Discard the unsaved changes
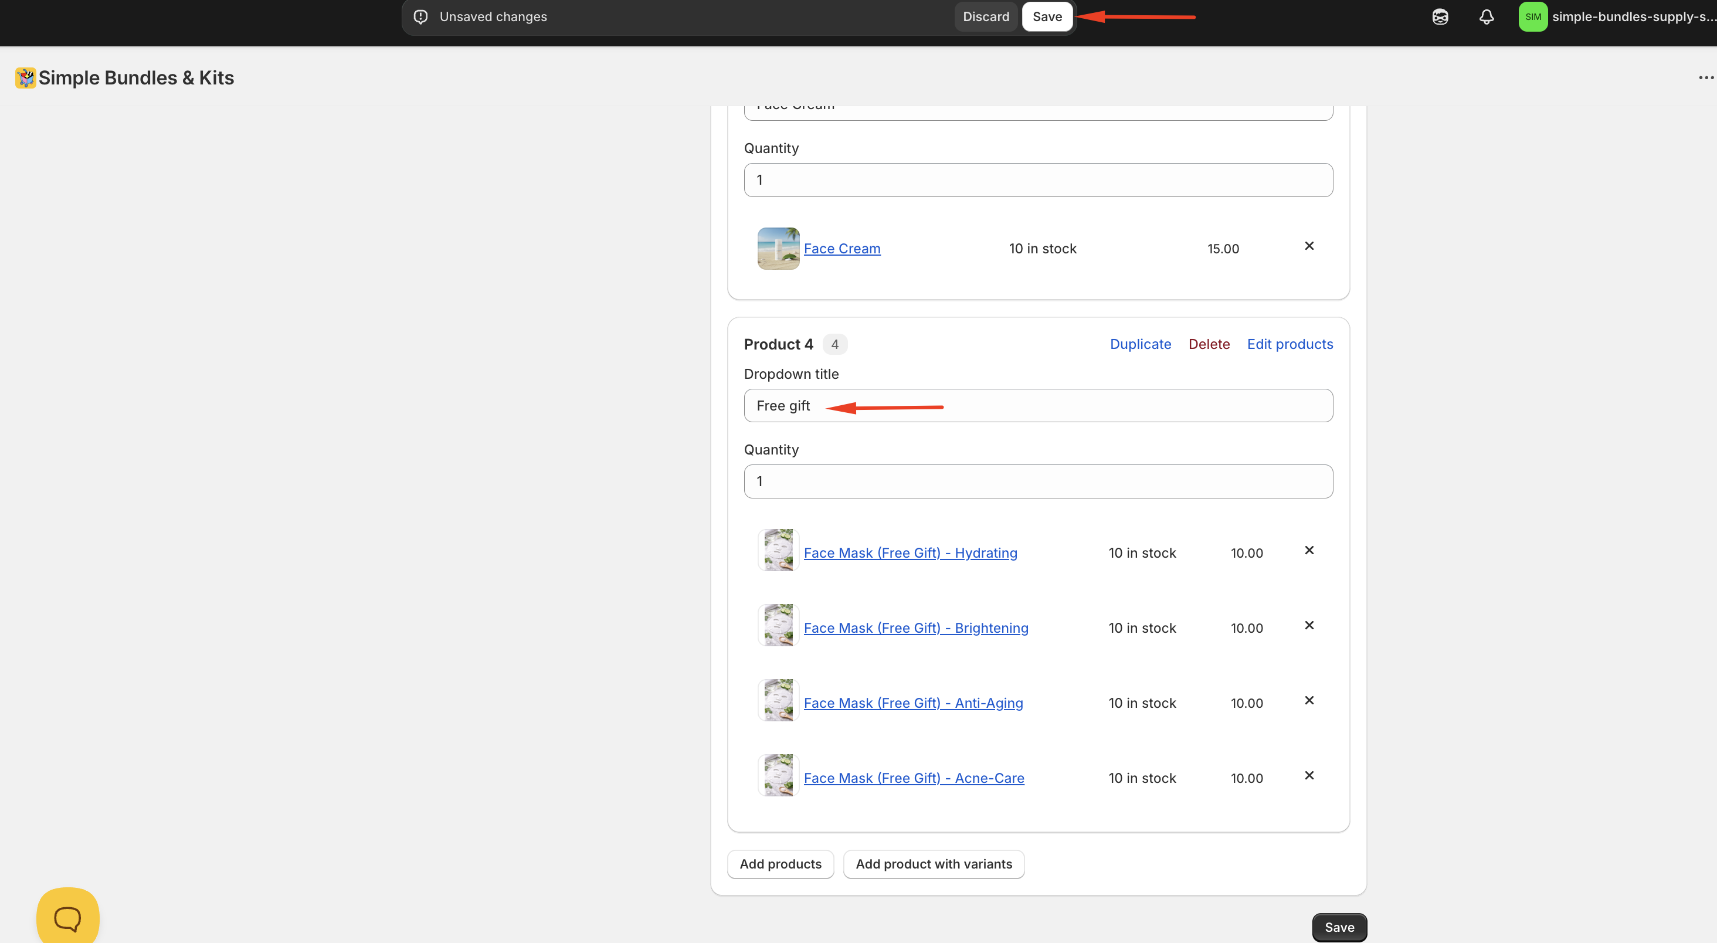This screenshot has width=1717, height=943. 985,16
